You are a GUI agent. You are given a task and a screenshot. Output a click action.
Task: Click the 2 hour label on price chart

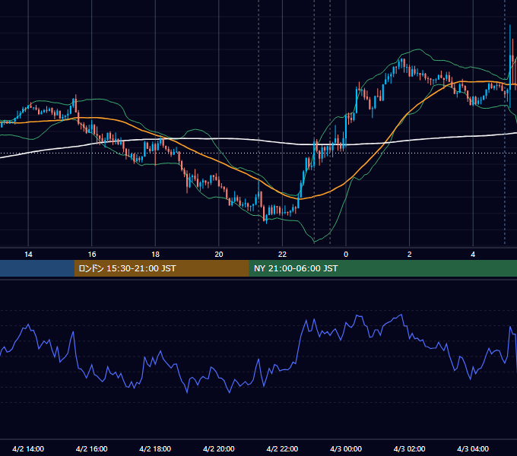(x=410, y=255)
